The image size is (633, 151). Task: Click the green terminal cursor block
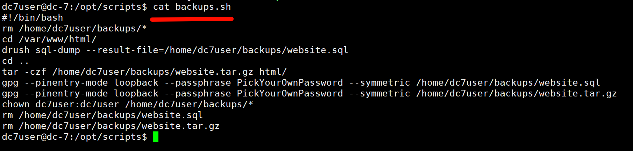(156, 137)
